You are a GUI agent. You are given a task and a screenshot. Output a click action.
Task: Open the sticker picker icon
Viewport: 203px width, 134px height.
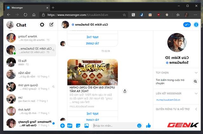click(78, 126)
